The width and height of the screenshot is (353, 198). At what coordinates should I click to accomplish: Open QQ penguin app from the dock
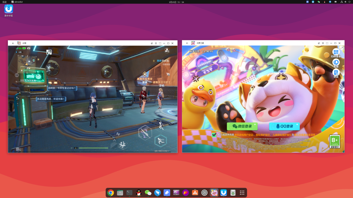pos(139,192)
